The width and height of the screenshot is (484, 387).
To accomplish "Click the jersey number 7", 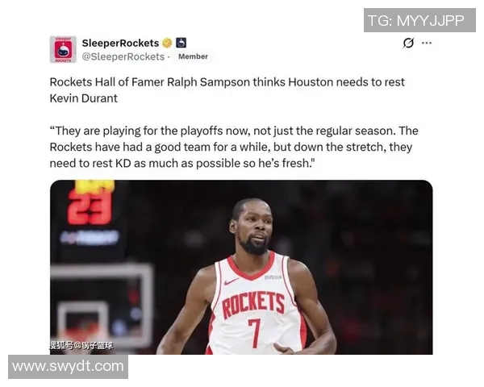I will [254, 333].
